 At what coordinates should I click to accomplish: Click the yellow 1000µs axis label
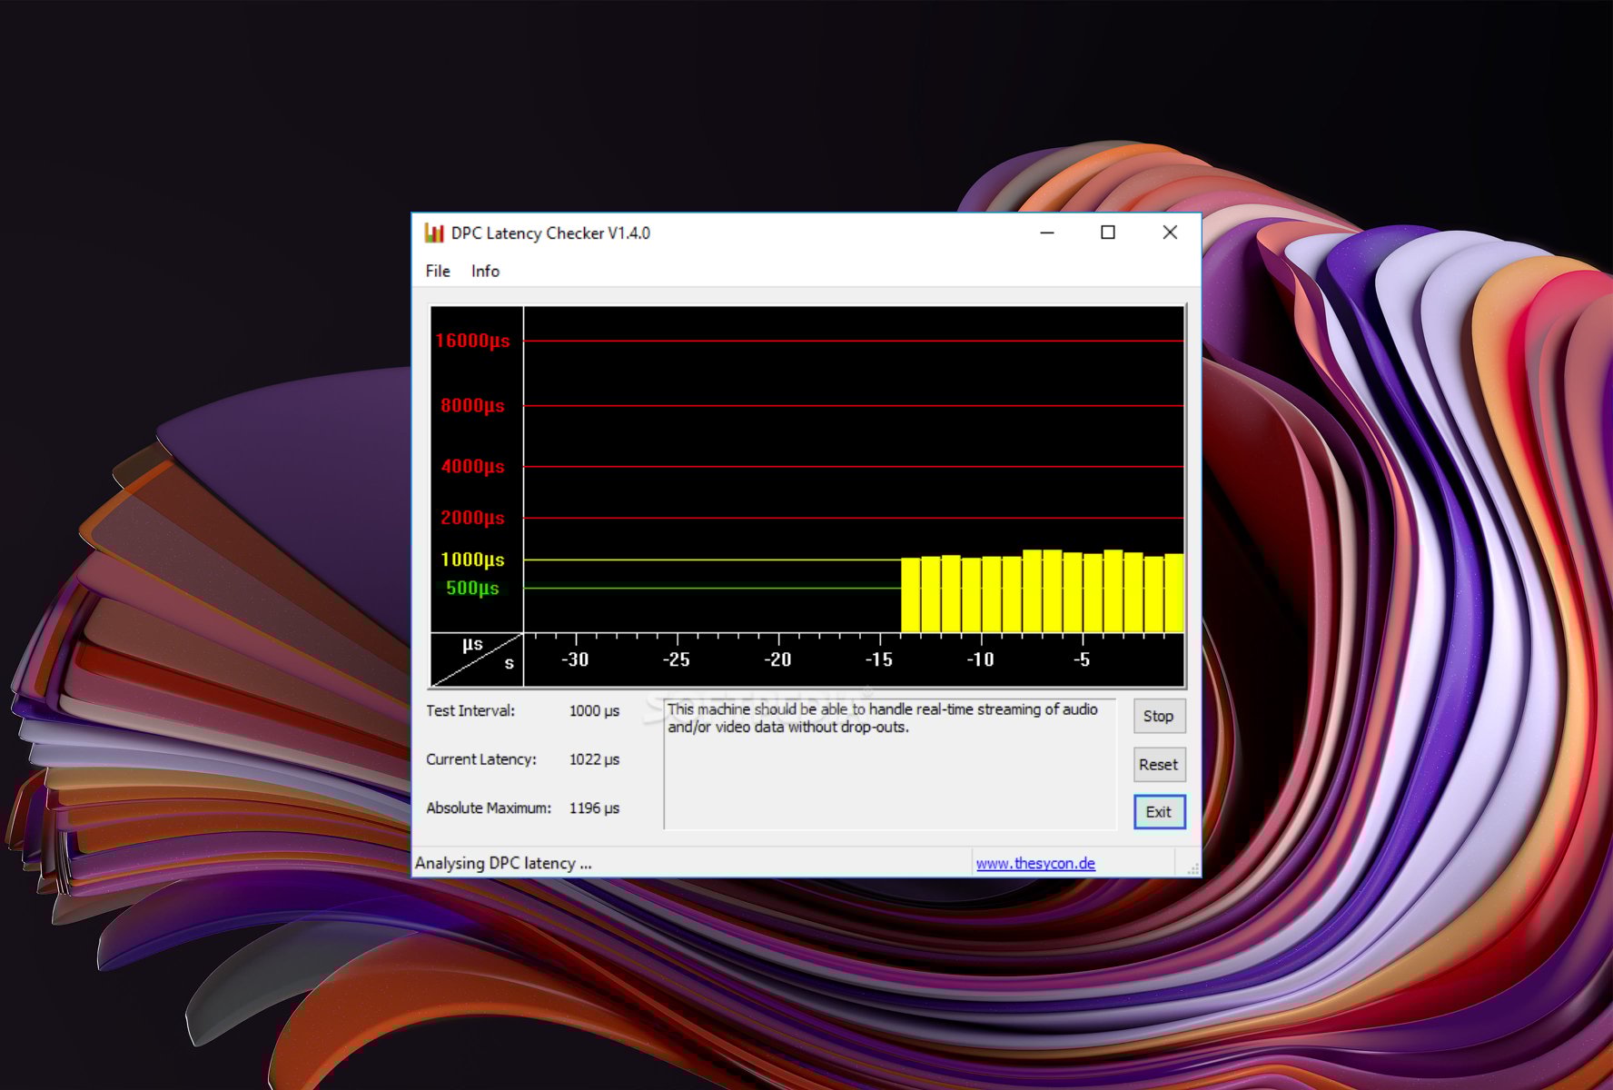472,560
